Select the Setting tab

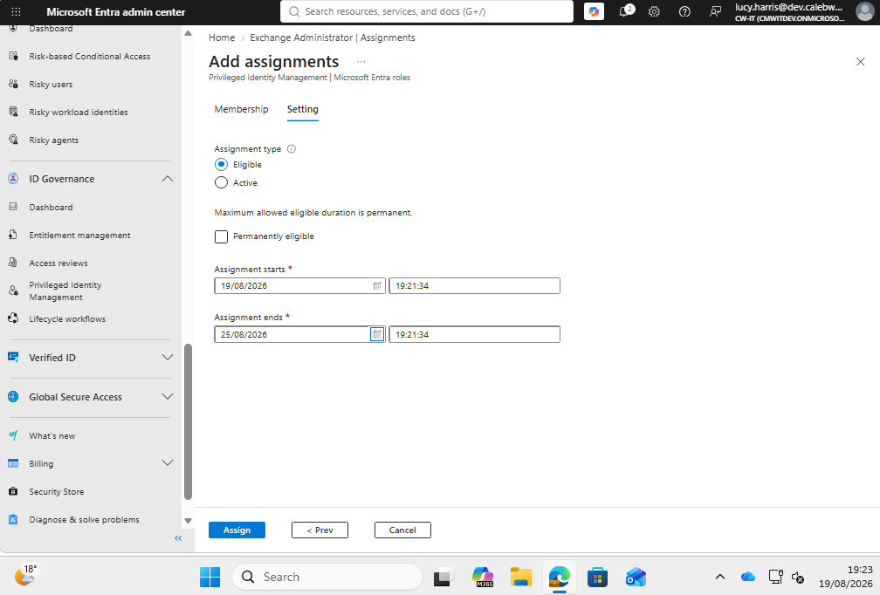pyautogui.click(x=302, y=109)
